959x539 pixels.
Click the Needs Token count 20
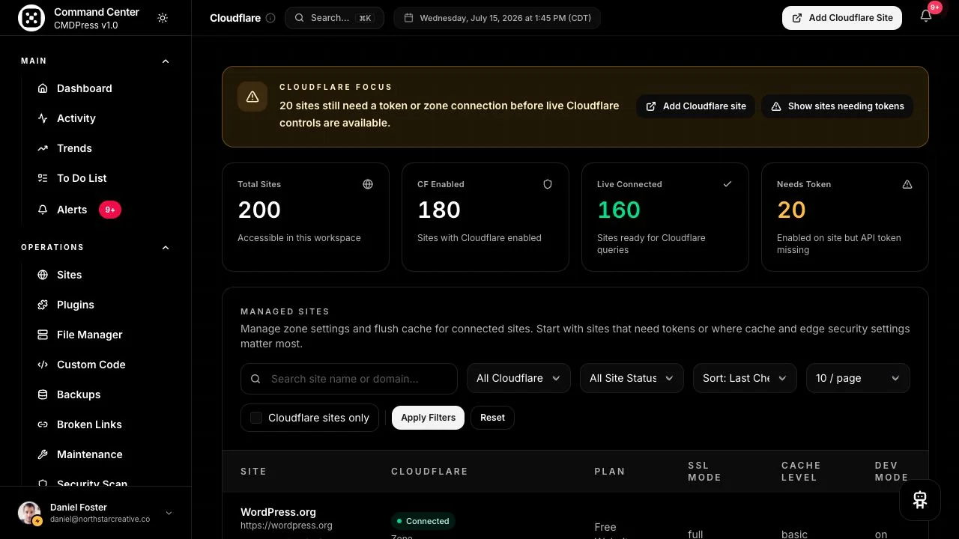click(791, 210)
